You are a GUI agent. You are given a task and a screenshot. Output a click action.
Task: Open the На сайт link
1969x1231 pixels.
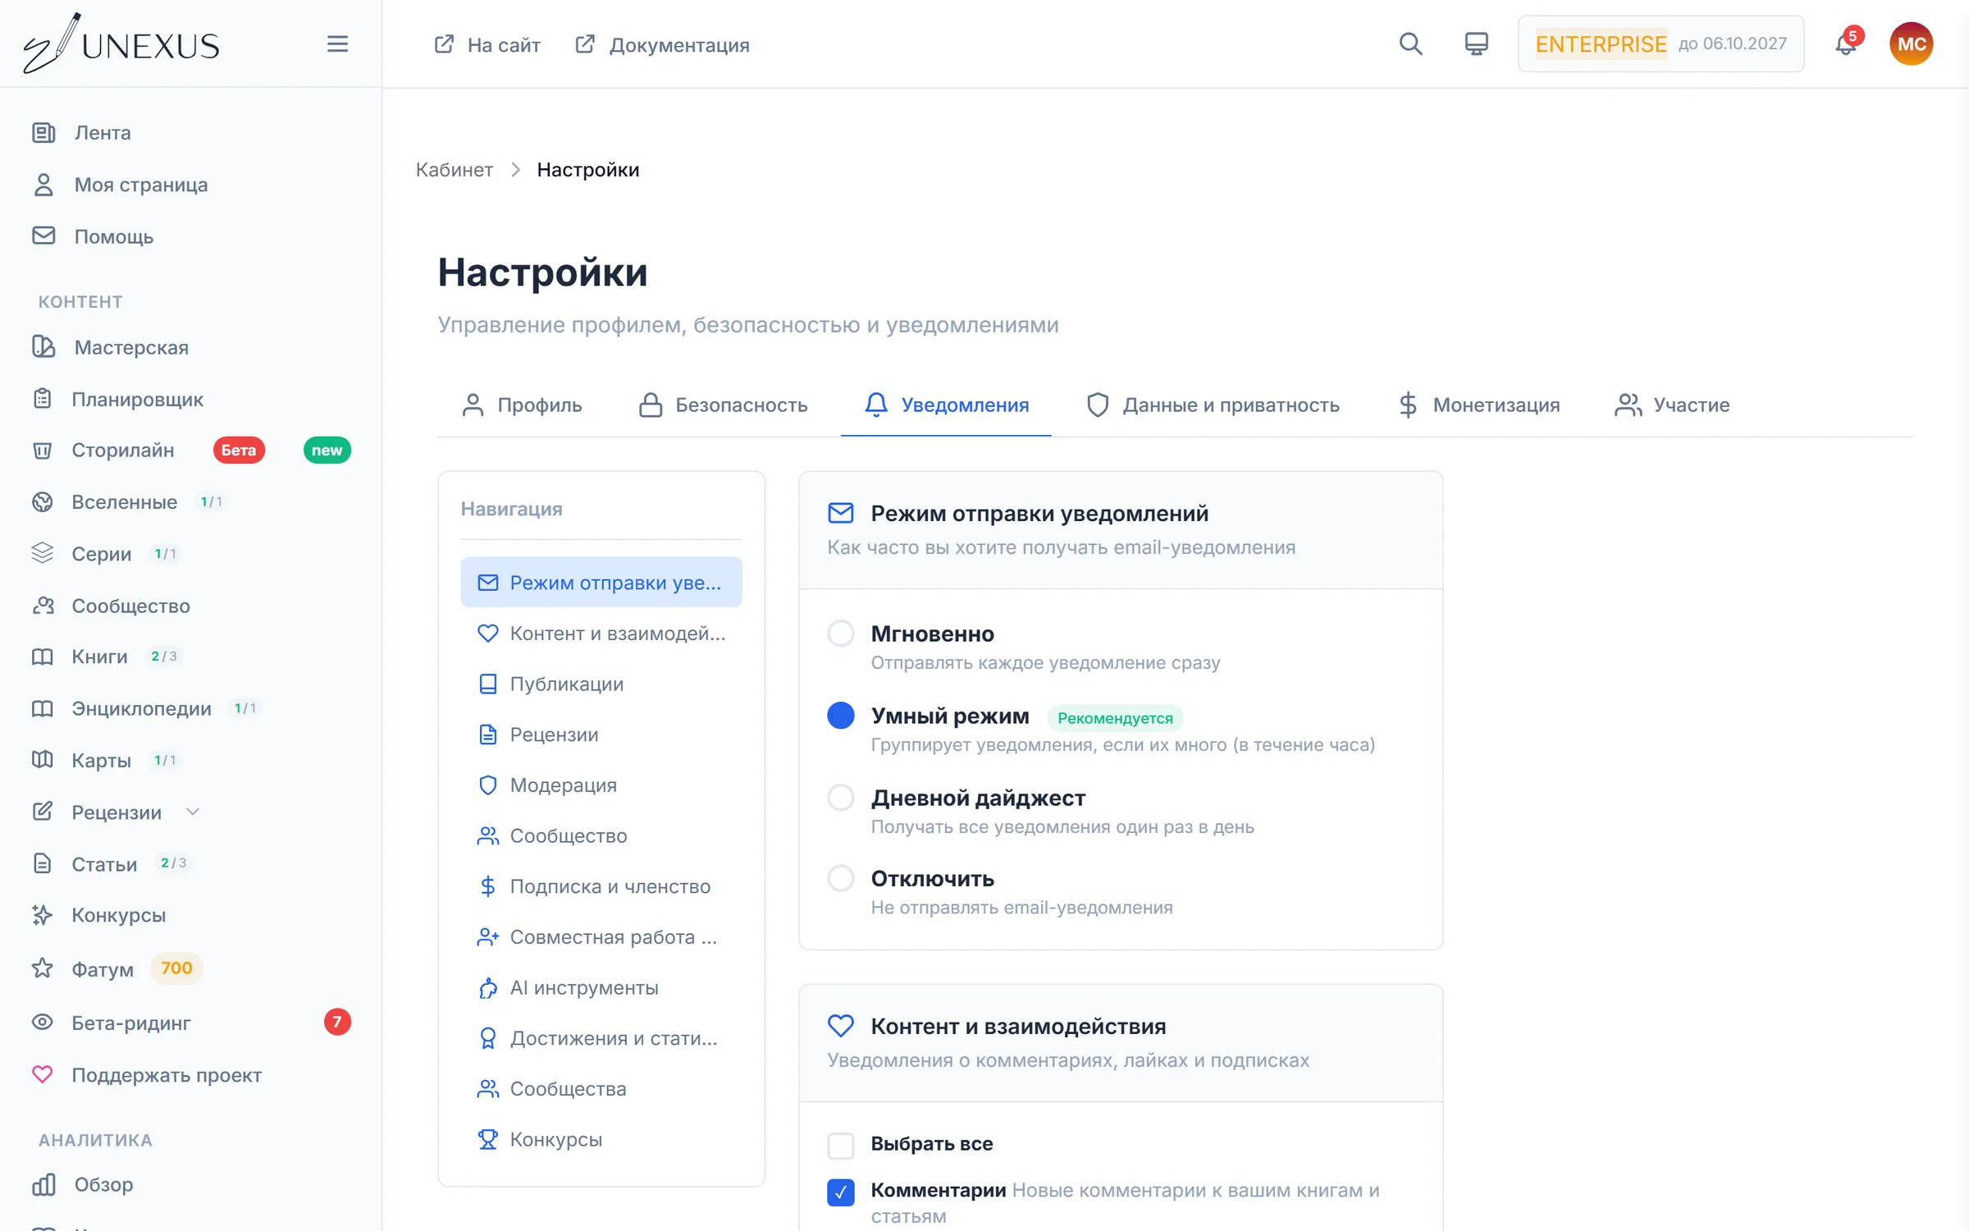tap(487, 45)
